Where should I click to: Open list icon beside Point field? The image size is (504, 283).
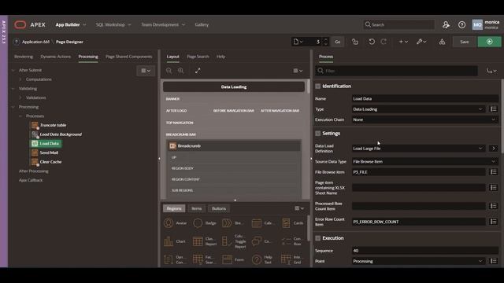click(493, 261)
